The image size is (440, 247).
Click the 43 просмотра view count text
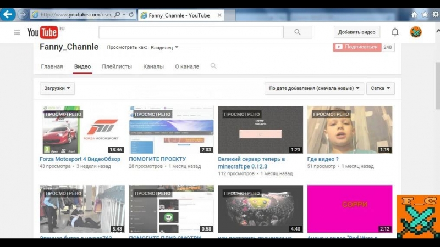pyautogui.click(x=55, y=166)
